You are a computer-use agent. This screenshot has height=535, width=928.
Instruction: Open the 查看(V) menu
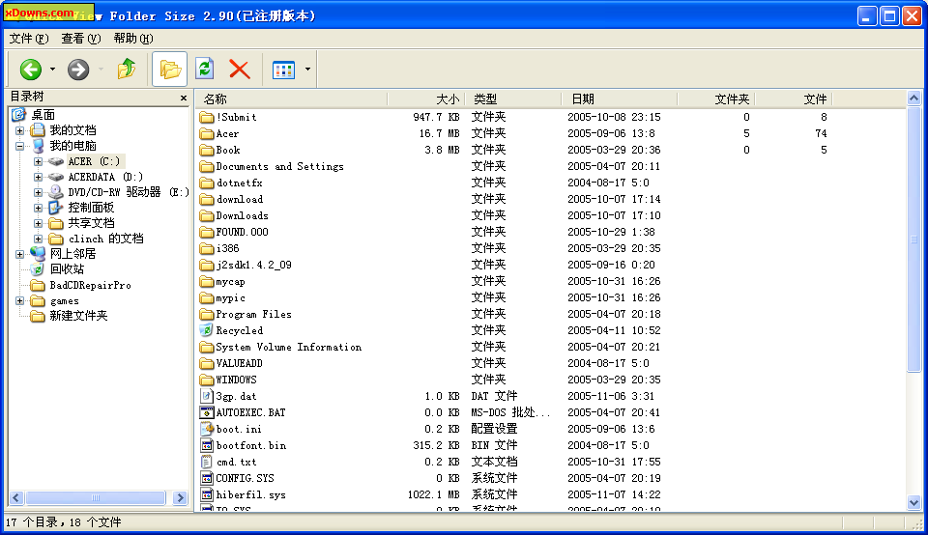coord(80,39)
